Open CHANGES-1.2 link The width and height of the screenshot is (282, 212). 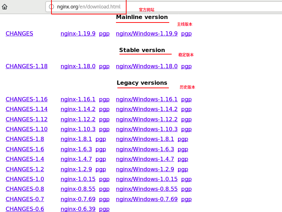[25, 169]
